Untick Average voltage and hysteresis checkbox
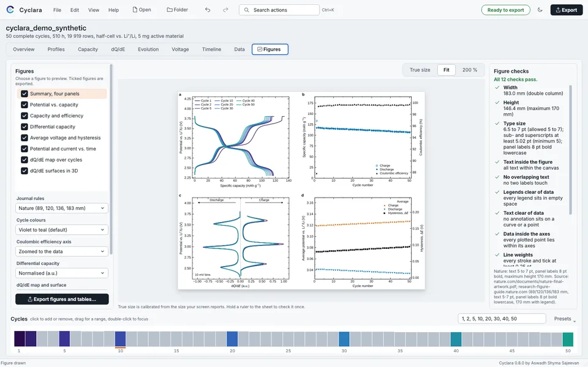 [24, 138]
